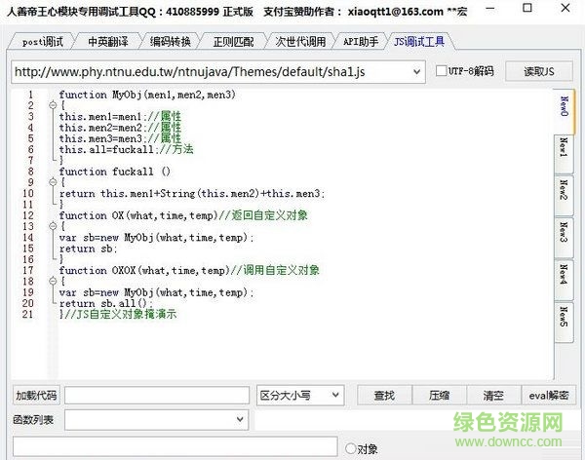Open the 次世代调用 tab
585x460 pixels.
[x=298, y=42]
